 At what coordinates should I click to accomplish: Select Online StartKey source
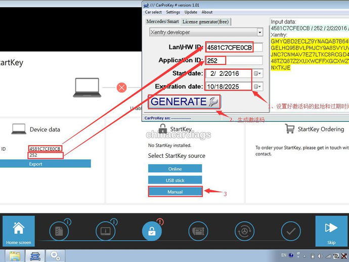[175, 169]
